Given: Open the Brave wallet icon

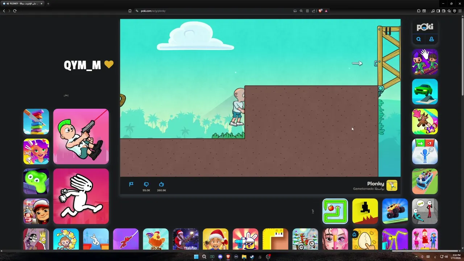Looking at the screenshot, I should tap(443, 11).
